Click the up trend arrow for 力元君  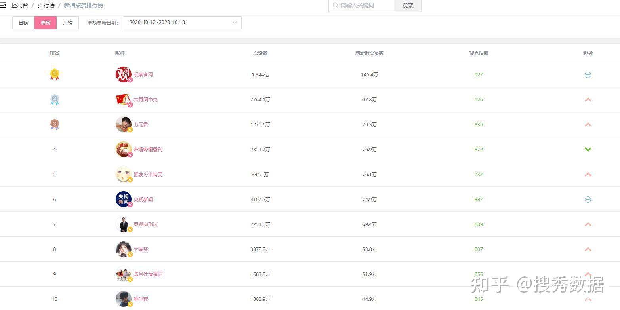coord(588,124)
